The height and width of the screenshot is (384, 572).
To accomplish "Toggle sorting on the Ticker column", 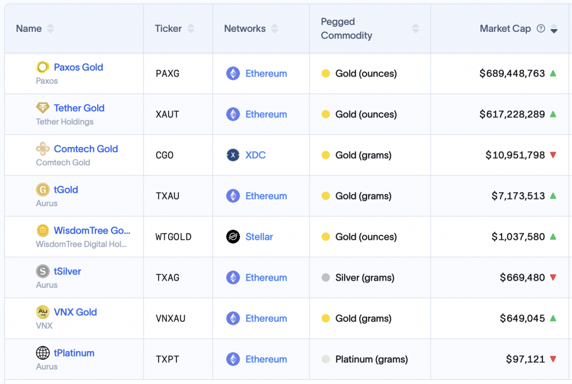I will pos(191,29).
